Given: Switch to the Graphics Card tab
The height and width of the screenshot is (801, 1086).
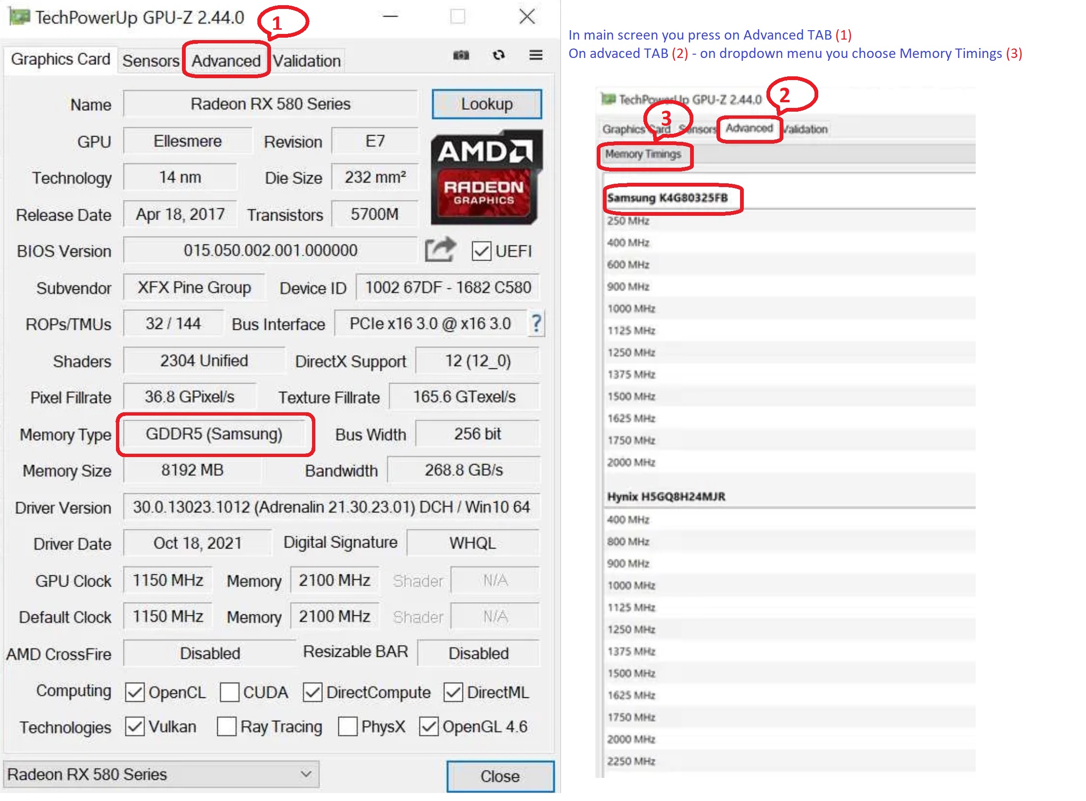Looking at the screenshot, I should 61,60.
